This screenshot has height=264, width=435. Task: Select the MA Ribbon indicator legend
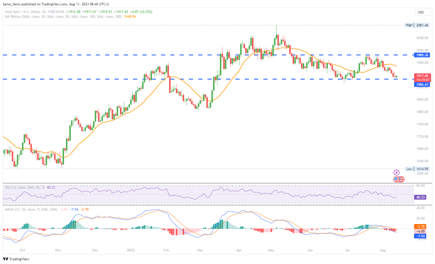[x=63, y=17]
